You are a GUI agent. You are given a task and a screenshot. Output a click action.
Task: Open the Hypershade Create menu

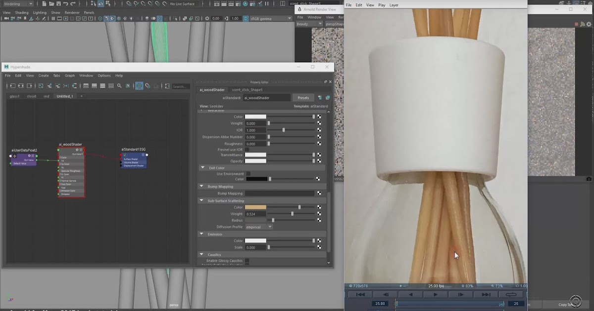[44, 76]
